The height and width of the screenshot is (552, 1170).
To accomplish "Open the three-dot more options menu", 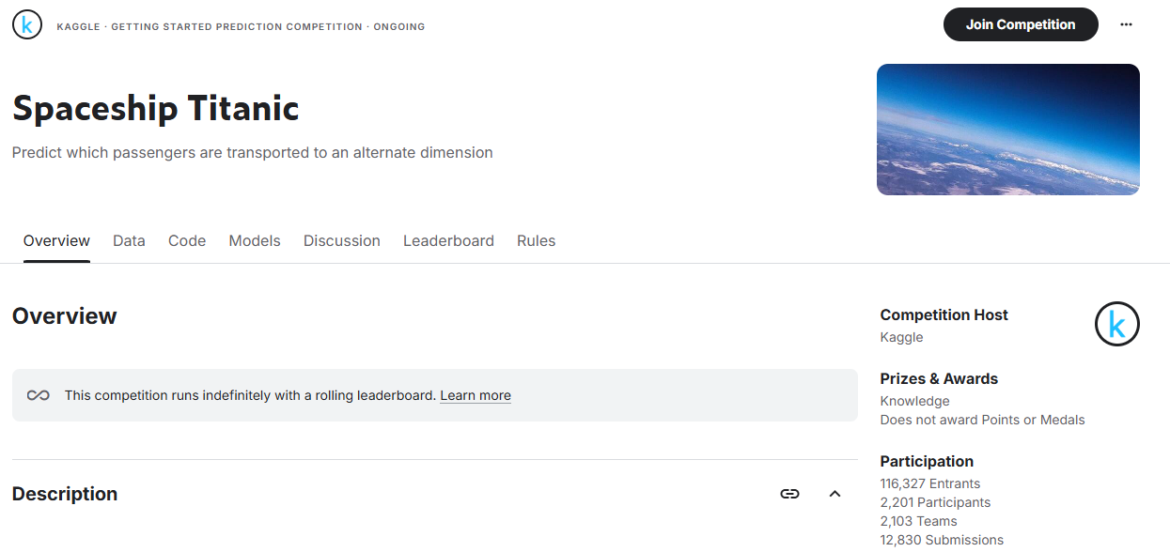I will click(1126, 25).
